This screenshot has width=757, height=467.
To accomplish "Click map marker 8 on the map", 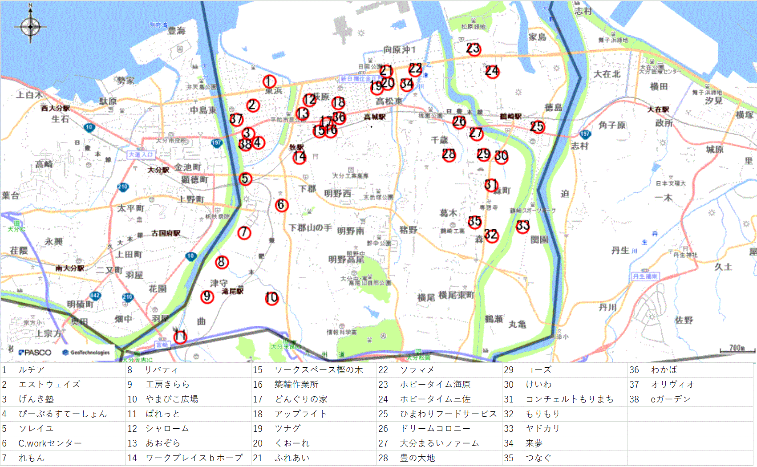I will click(222, 262).
